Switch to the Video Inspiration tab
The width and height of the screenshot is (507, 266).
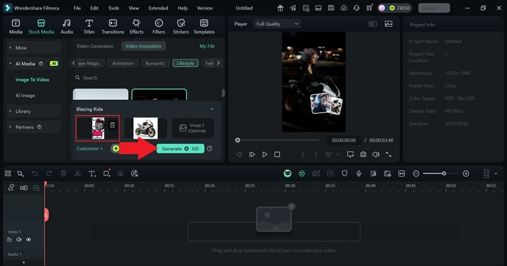click(143, 46)
